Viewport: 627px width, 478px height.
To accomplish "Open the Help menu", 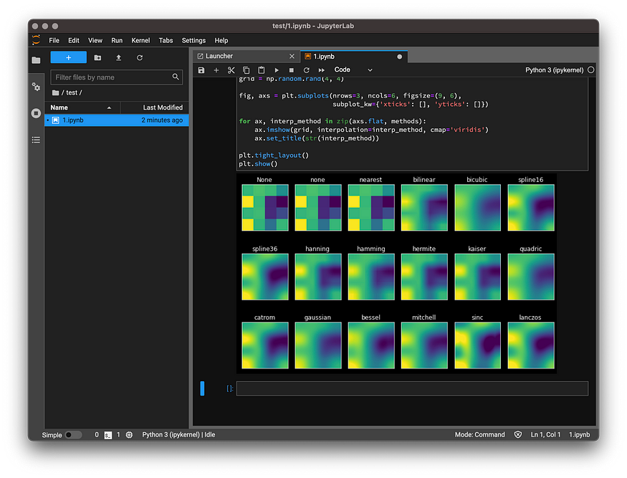I will [221, 40].
